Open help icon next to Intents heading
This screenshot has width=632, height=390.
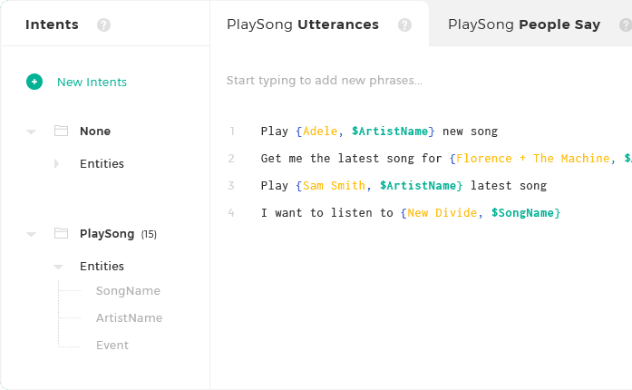tap(103, 24)
